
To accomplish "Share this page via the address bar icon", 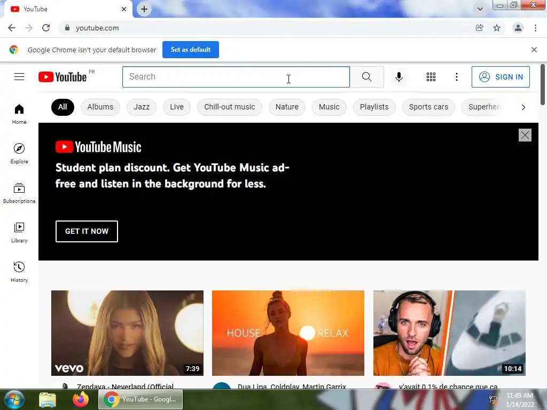I will pyautogui.click(x=480, y=28).
